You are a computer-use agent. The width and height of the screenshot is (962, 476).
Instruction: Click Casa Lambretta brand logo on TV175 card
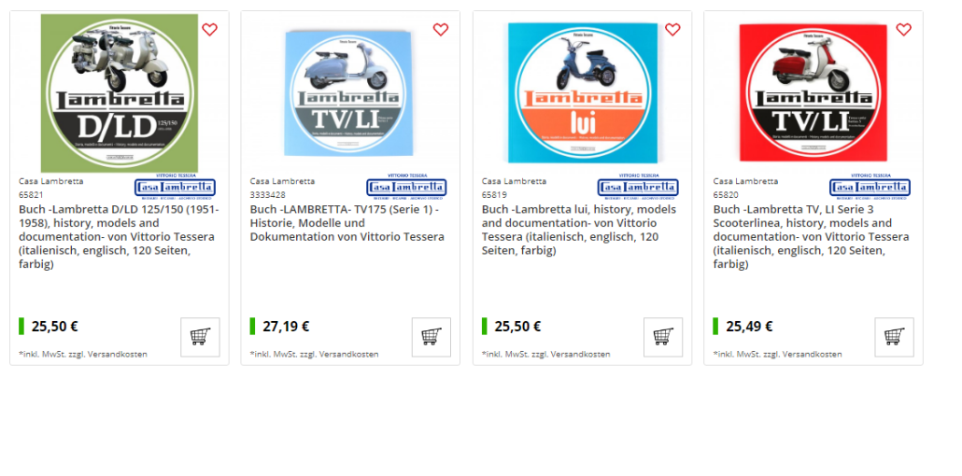pyautogui.click(x=406, y=187)
